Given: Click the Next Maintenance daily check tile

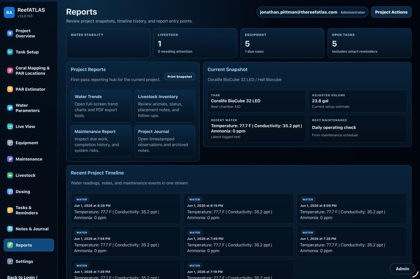Looking at the screenshot, I should 358,128.
